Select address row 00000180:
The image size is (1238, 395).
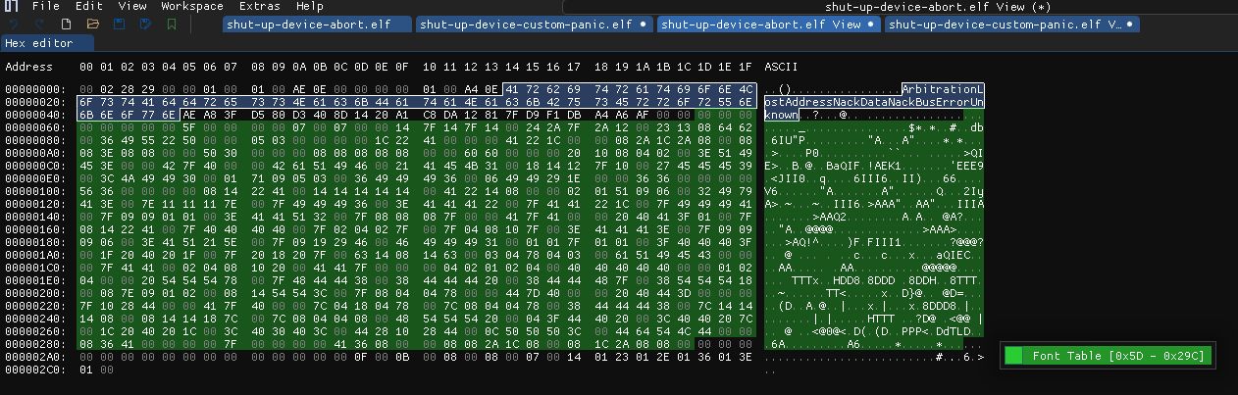(37, 242)
